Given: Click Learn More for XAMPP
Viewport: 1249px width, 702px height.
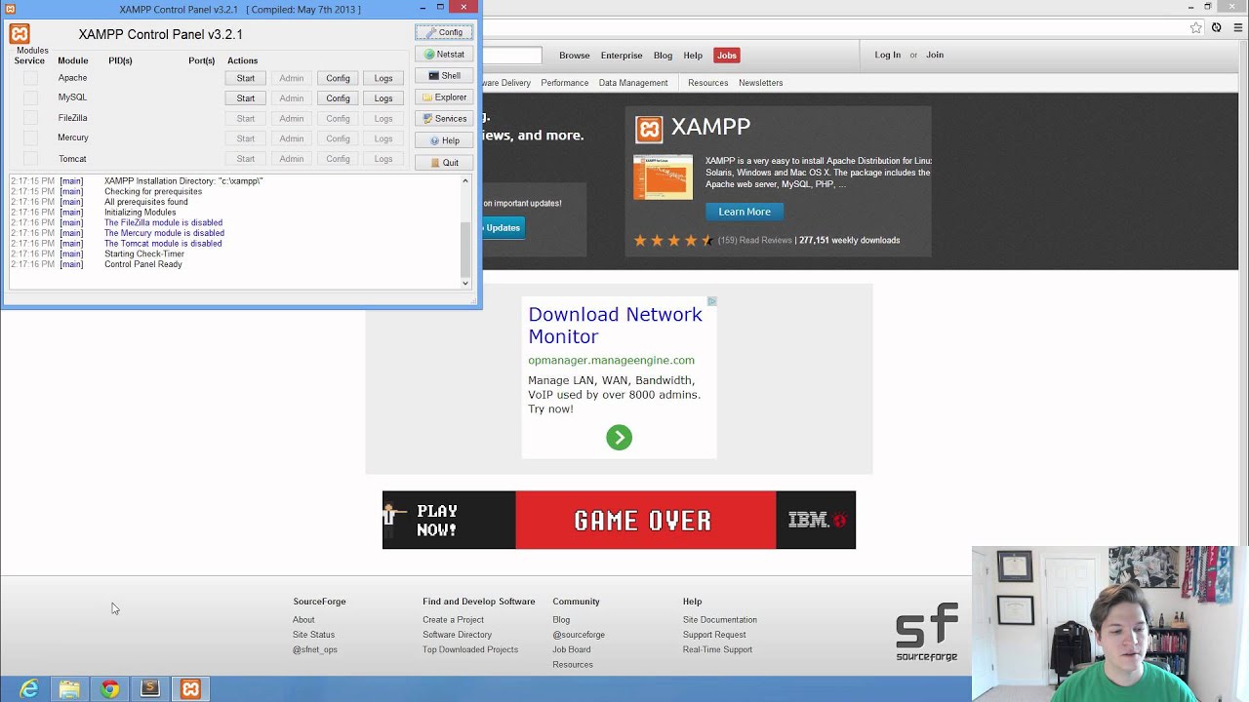Looking at the screenshot, I should click(745, 212).
